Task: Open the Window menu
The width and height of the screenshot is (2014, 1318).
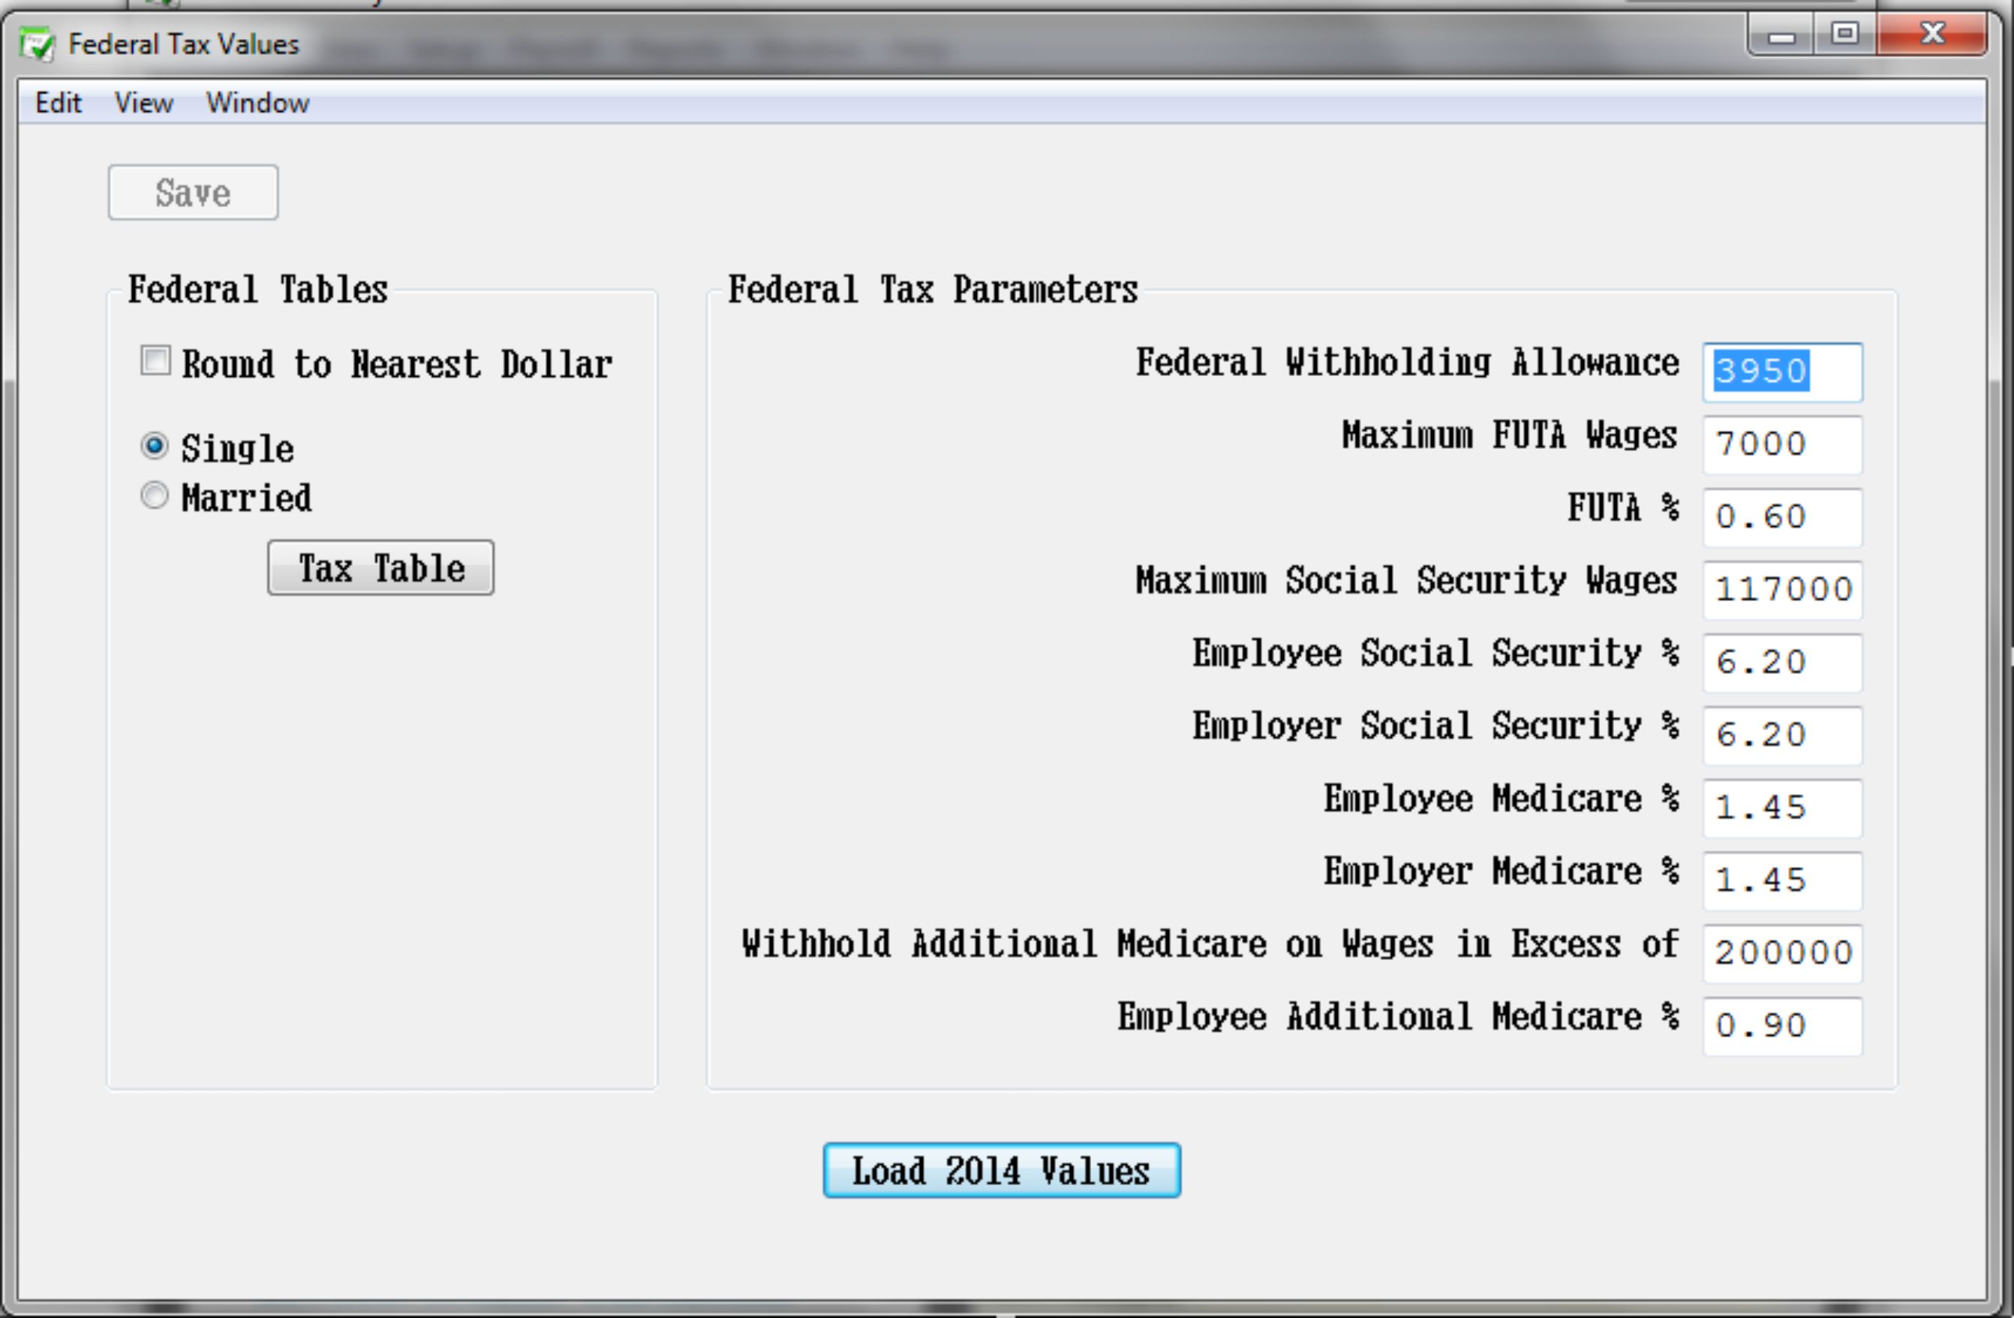Action: click(258, 102)
